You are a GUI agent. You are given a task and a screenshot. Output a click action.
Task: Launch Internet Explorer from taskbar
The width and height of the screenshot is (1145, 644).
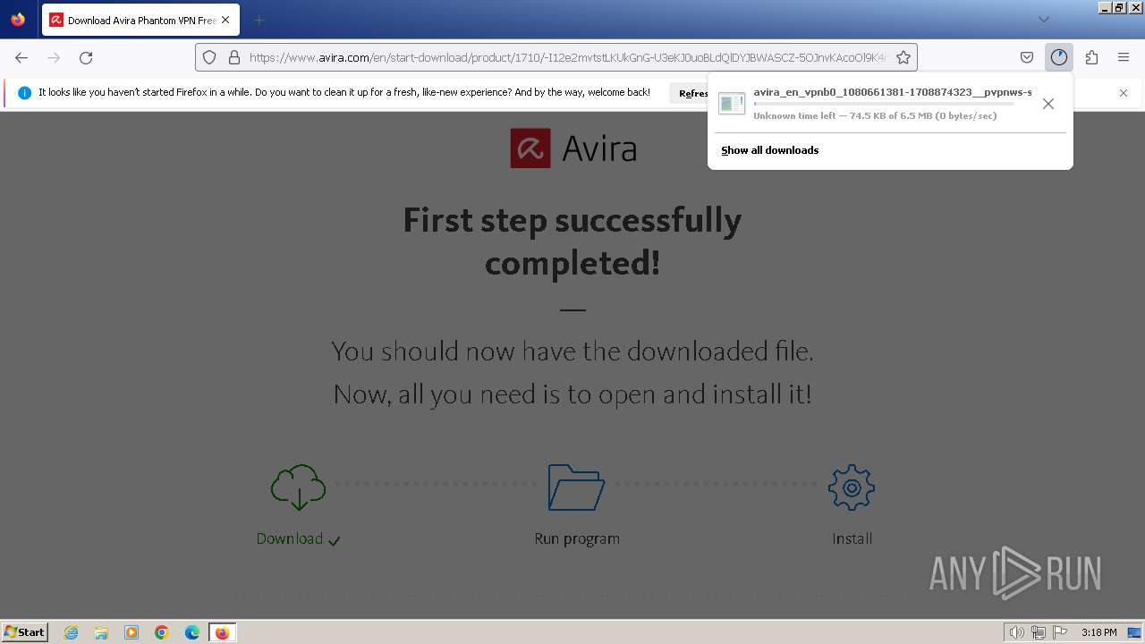click(71, 632)
